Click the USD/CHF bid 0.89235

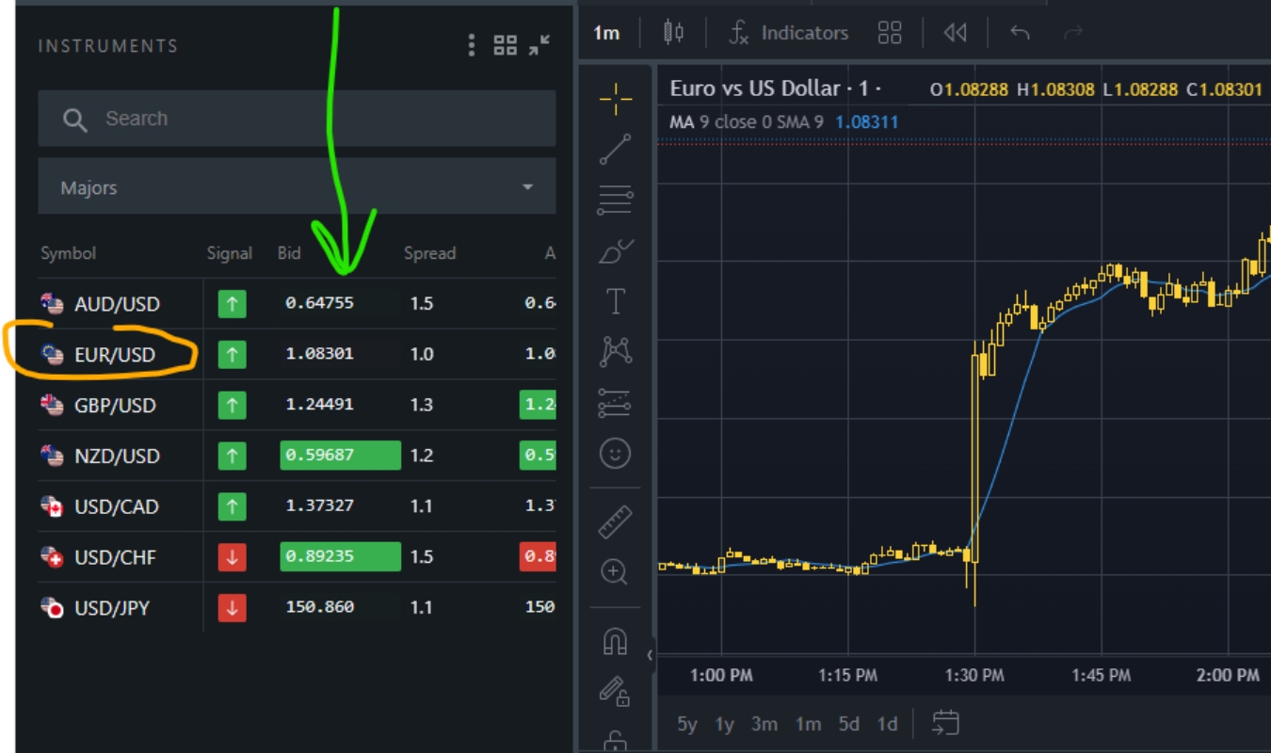coord(340,556)
